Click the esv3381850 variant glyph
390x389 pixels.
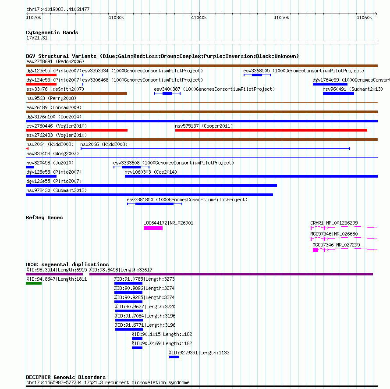pos(155,204)
